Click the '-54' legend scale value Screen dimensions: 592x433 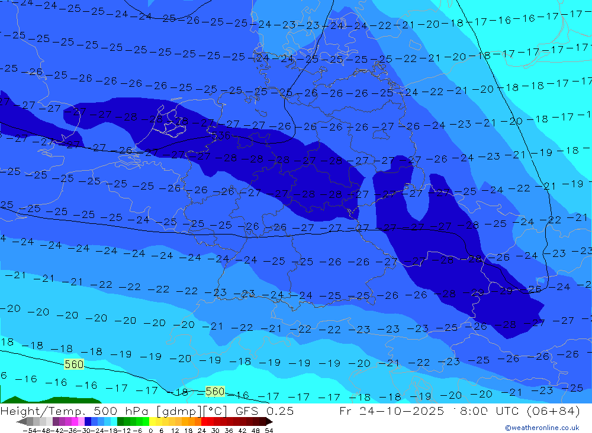(30, 431)
